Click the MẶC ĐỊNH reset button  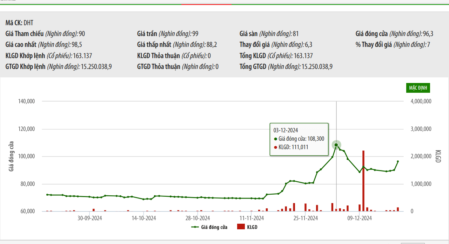418,88
